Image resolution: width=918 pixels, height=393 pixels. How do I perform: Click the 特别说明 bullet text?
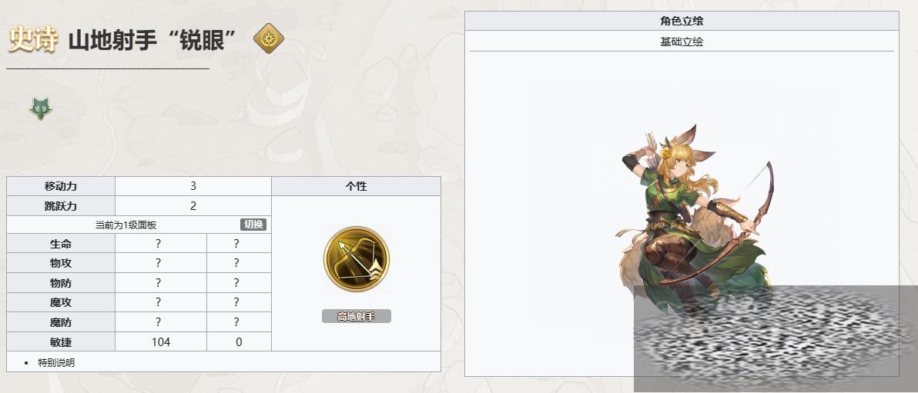click(56, 362)
